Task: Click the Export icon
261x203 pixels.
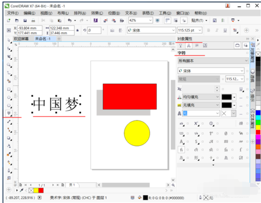Action: click(x=114, y=21)
